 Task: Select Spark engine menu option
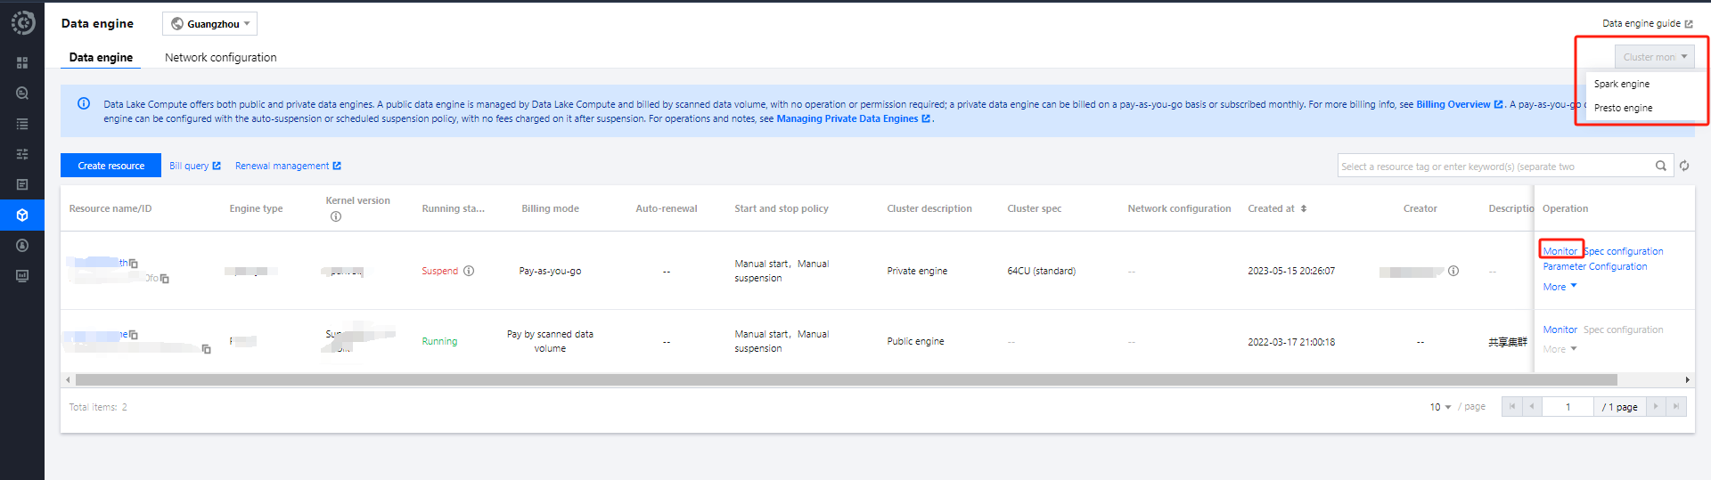click(1622, 84)
